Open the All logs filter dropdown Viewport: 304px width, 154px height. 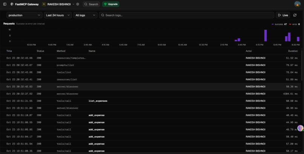pyautogui.click(x=85, y=15)
